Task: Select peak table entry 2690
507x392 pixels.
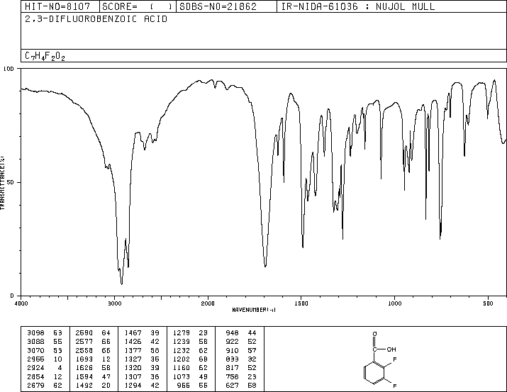Action: click(x=93, y=333)
